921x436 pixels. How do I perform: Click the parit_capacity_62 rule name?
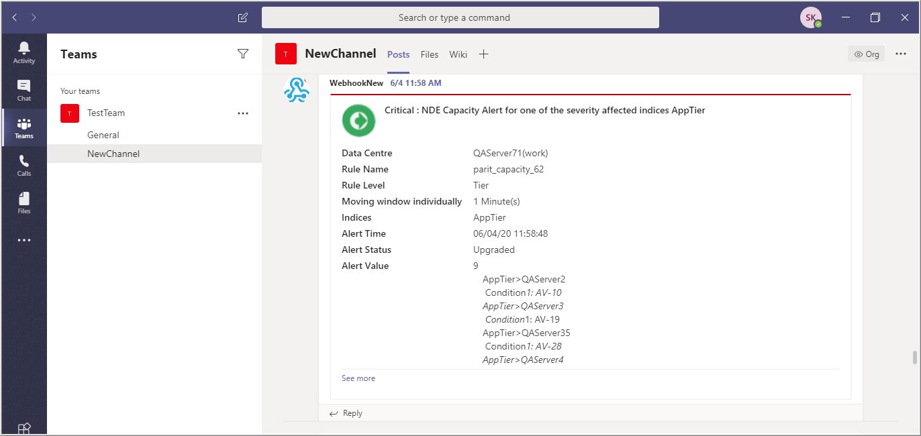tap(509, 169)
